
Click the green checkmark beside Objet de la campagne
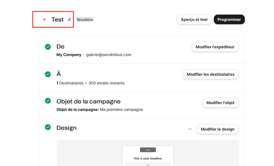48,101
